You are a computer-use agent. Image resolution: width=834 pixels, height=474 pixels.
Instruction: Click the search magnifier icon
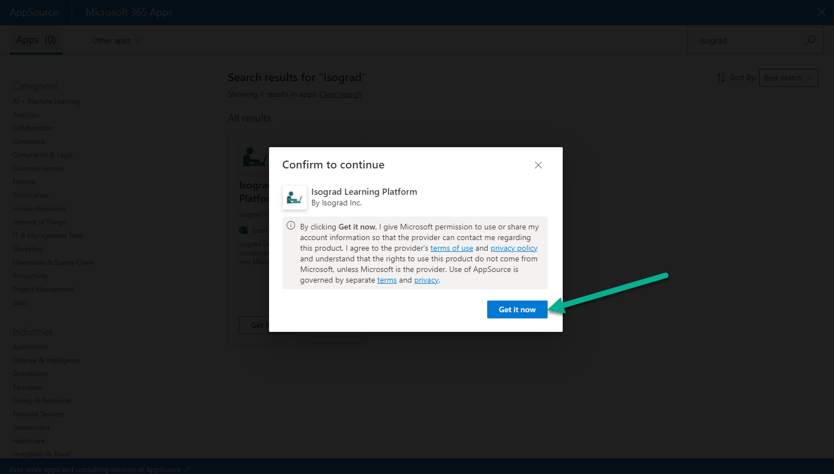coord(810,40)
